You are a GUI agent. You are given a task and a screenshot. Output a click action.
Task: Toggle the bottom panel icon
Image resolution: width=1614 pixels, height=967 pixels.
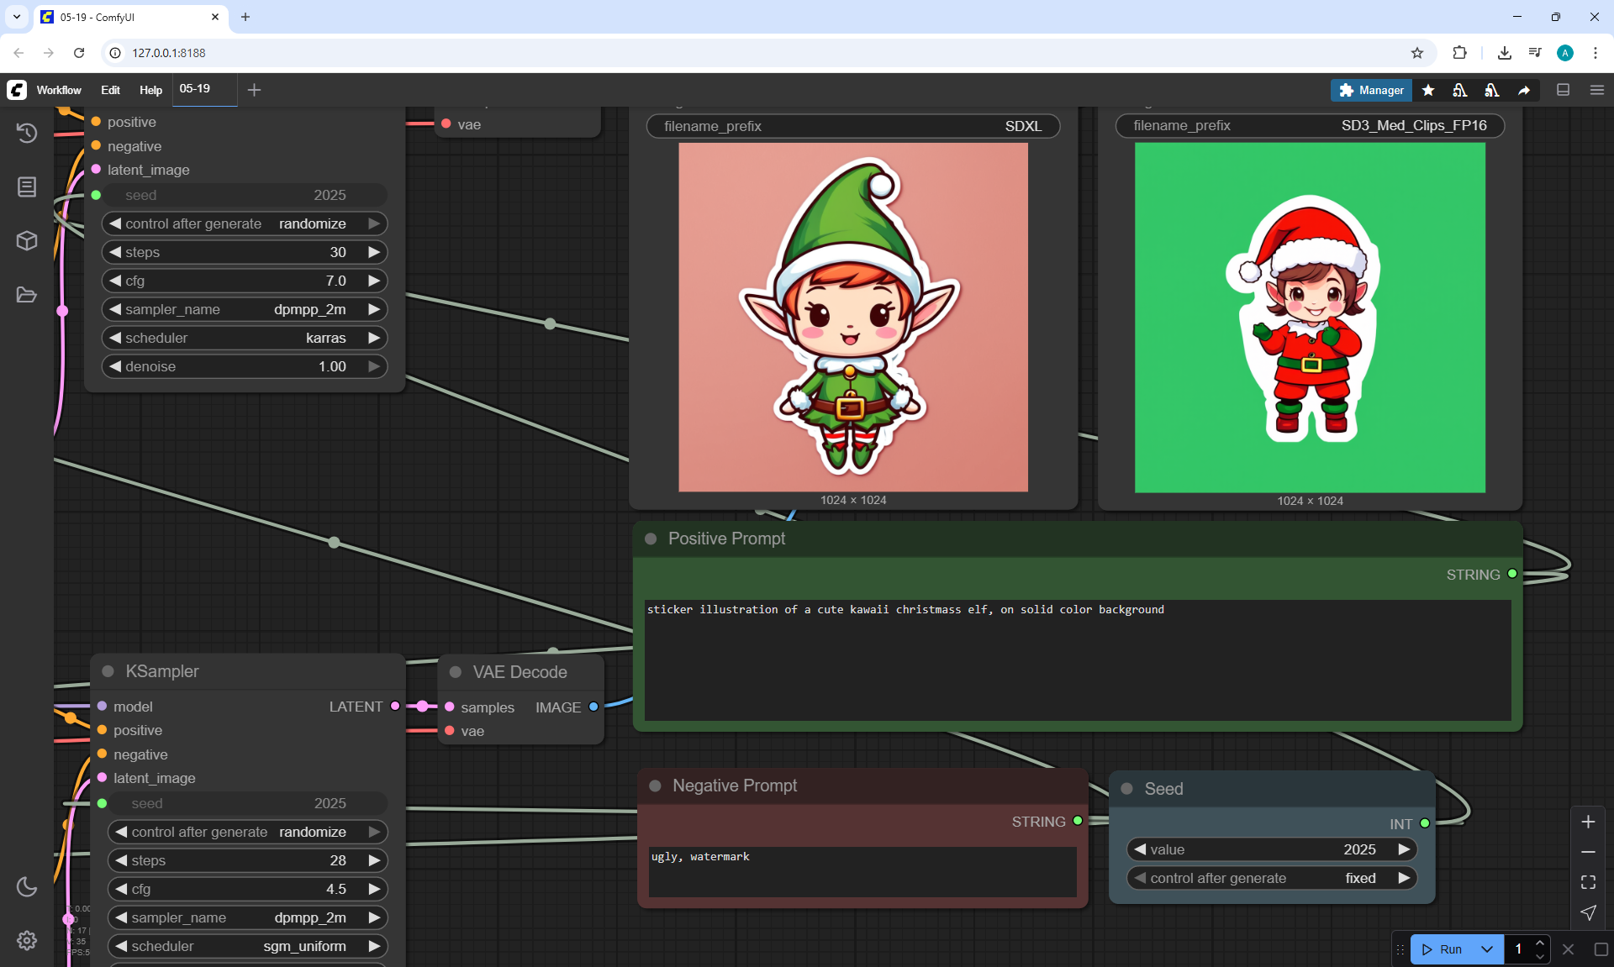click(x=1564, y=90)
